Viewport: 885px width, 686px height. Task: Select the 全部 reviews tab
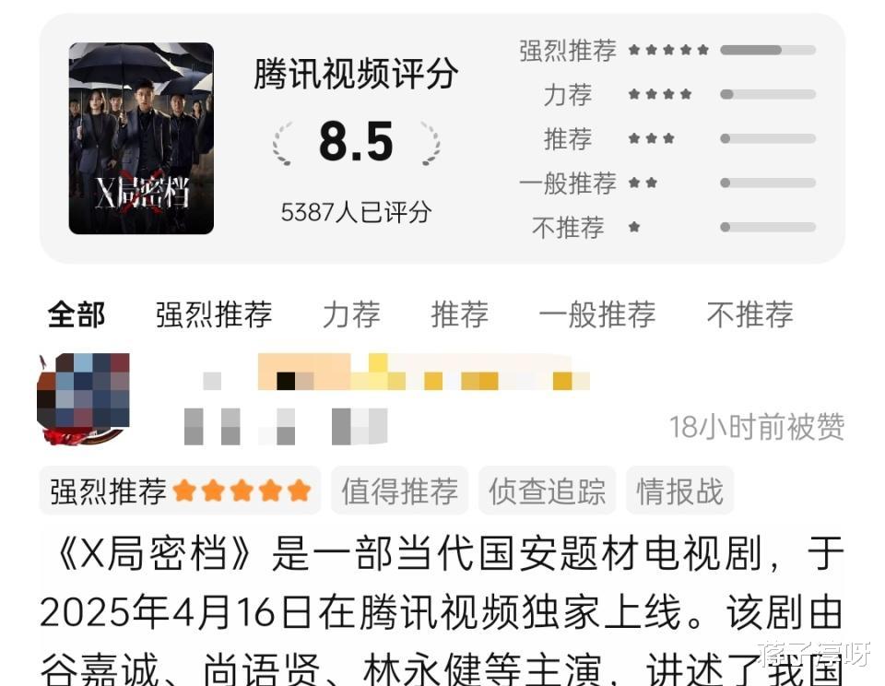[77, 314]
